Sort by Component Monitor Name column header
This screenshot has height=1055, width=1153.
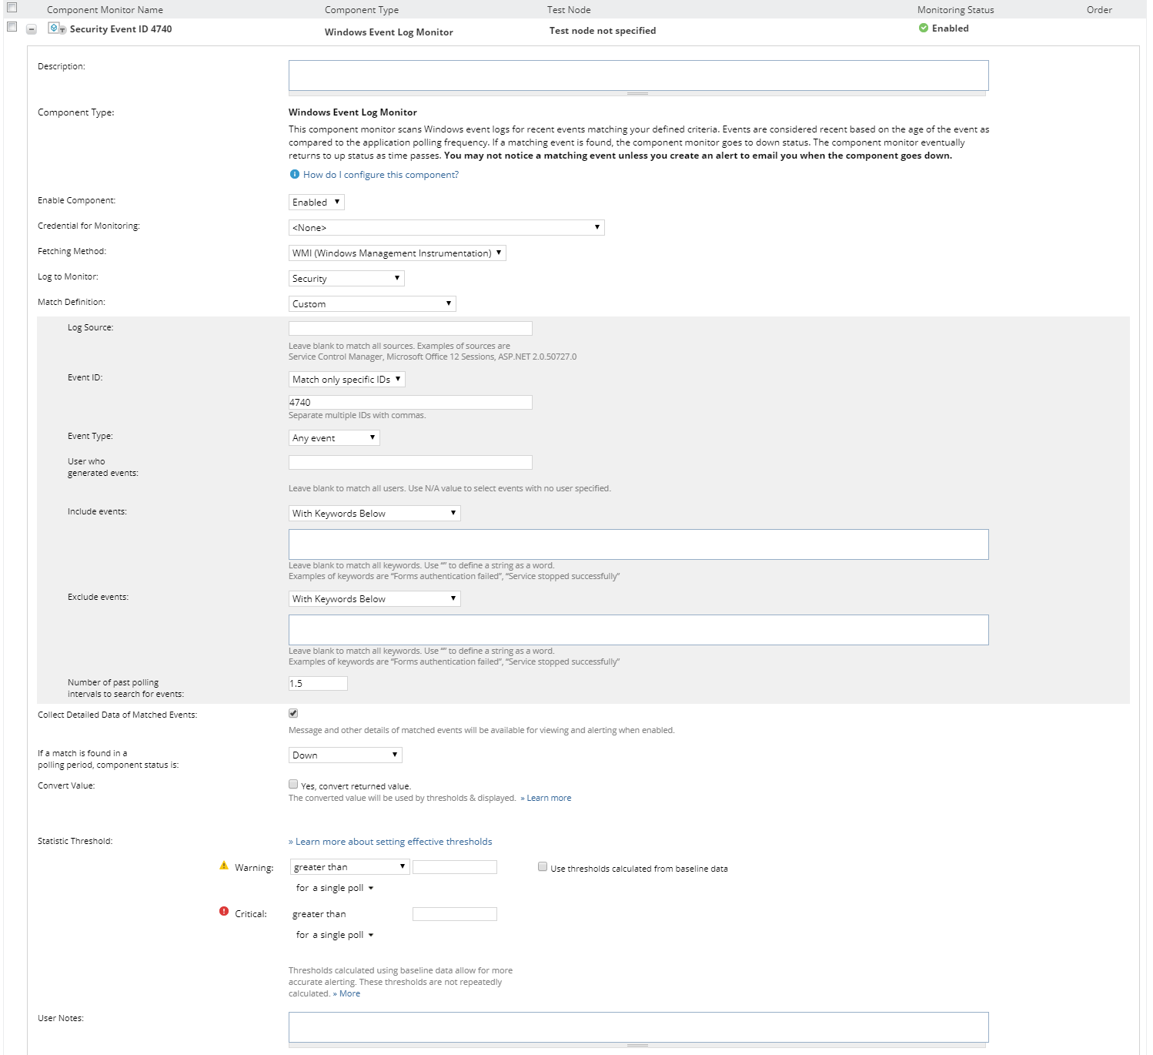tap(105, 10)
